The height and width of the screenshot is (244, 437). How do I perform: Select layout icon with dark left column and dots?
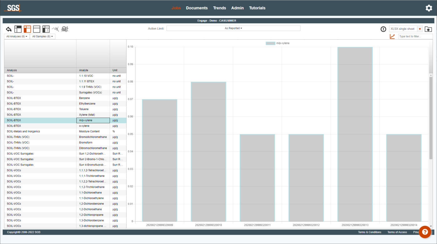click(46, 29)
